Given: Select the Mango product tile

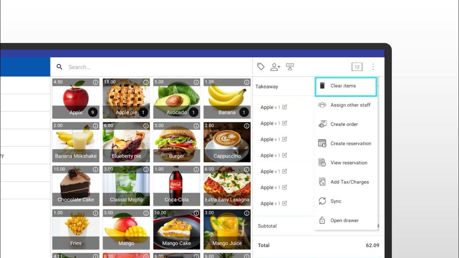Looking at the screenshot, I should tap(126, 229).
